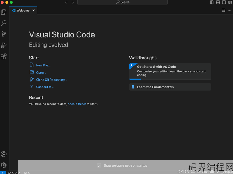Open the Explorer view in activity bar
Screen dimensions: 233x174
click(4, 12)
